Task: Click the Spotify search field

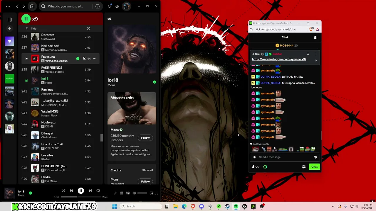Action: (x=65, y=6)
